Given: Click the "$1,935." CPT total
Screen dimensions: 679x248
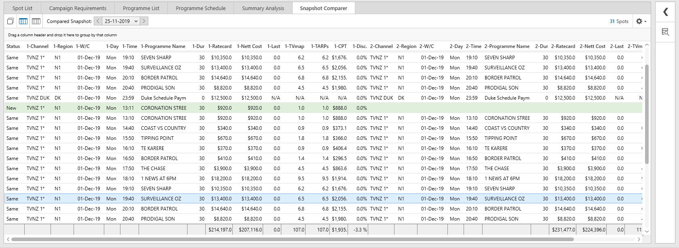Looking at the screenshot, I should [339, 230].
